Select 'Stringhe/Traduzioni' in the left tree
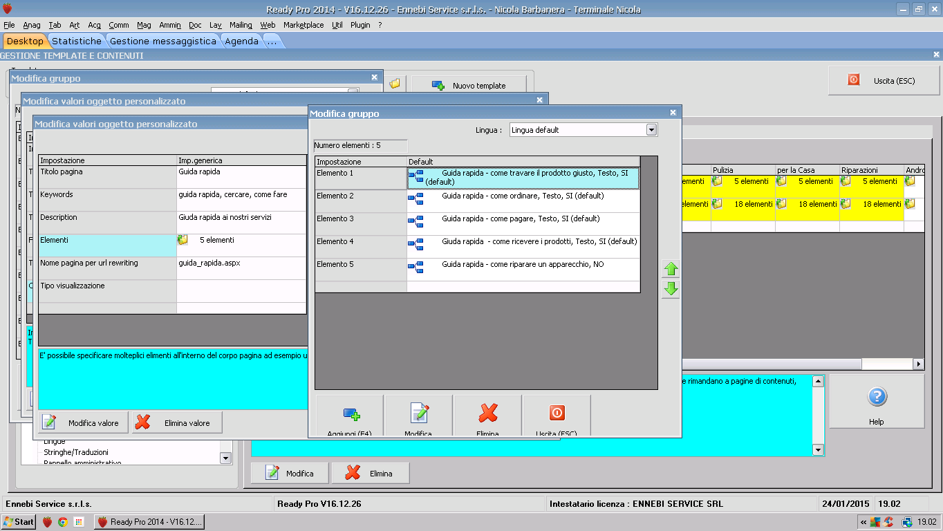Viewport: 943px width, 531px height. click(75, 452)
